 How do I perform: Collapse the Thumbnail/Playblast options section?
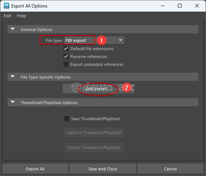pos(13,102)
